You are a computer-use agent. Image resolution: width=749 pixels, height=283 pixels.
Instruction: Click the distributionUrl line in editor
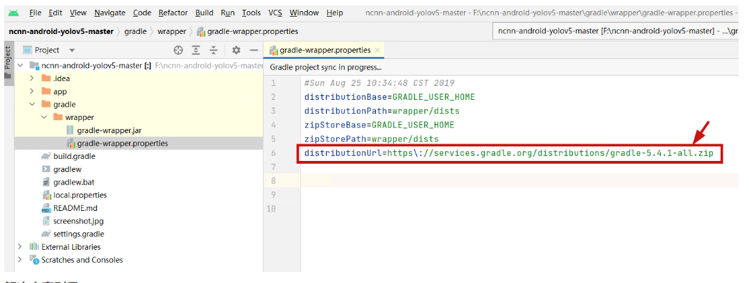pyautogui.click(x=509, y=153)
